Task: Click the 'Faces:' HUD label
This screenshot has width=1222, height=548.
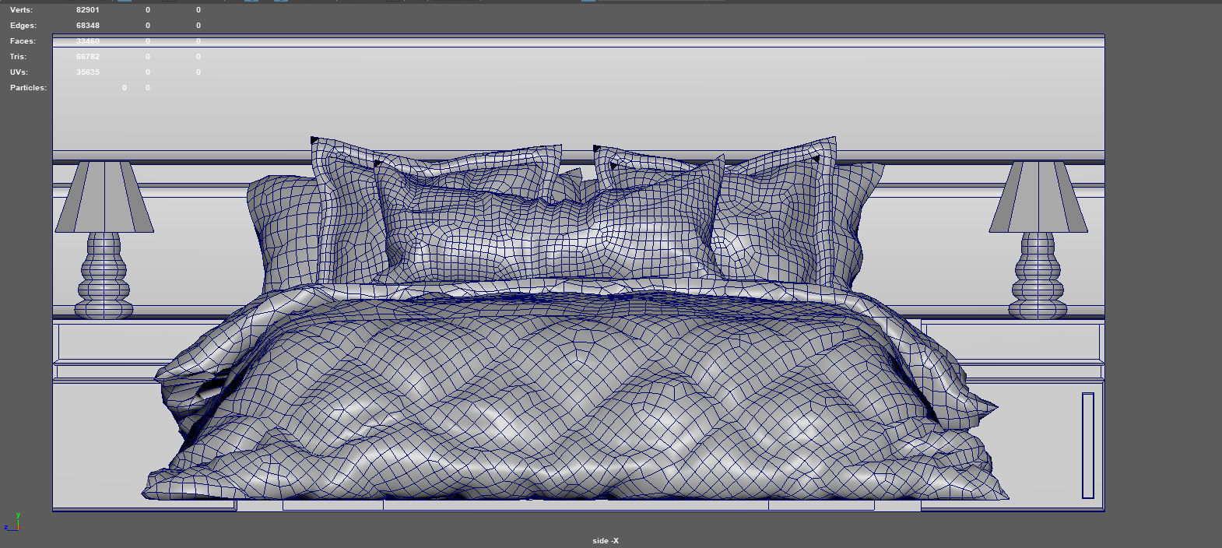Action: click(23, 41)
